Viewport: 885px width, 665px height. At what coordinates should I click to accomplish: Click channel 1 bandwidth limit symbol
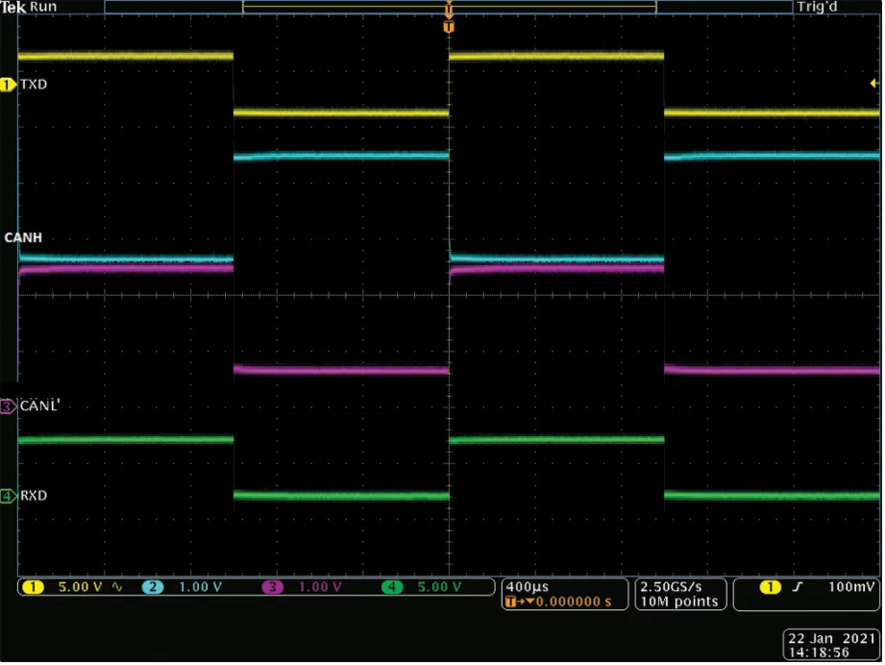click(x=117, y=587)
